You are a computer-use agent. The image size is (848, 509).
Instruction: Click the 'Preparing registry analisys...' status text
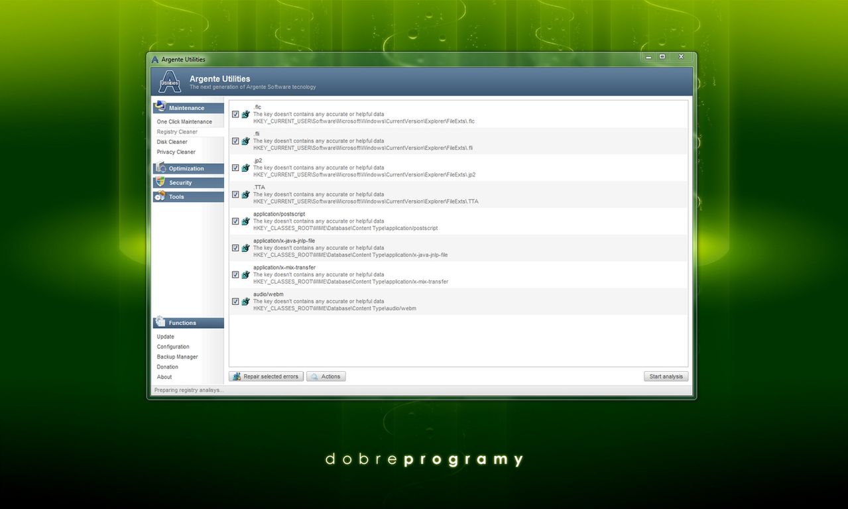189,390
